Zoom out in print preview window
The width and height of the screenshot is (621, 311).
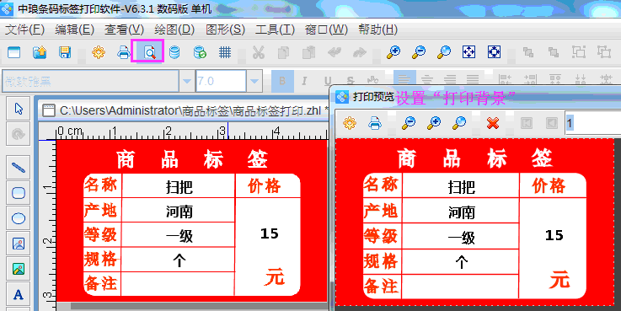409,123
